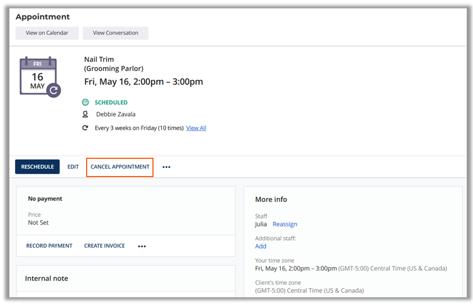Click the (Grooming Parlor) location text
Screen dimensions: 473x304
click(x=114, y=68)
